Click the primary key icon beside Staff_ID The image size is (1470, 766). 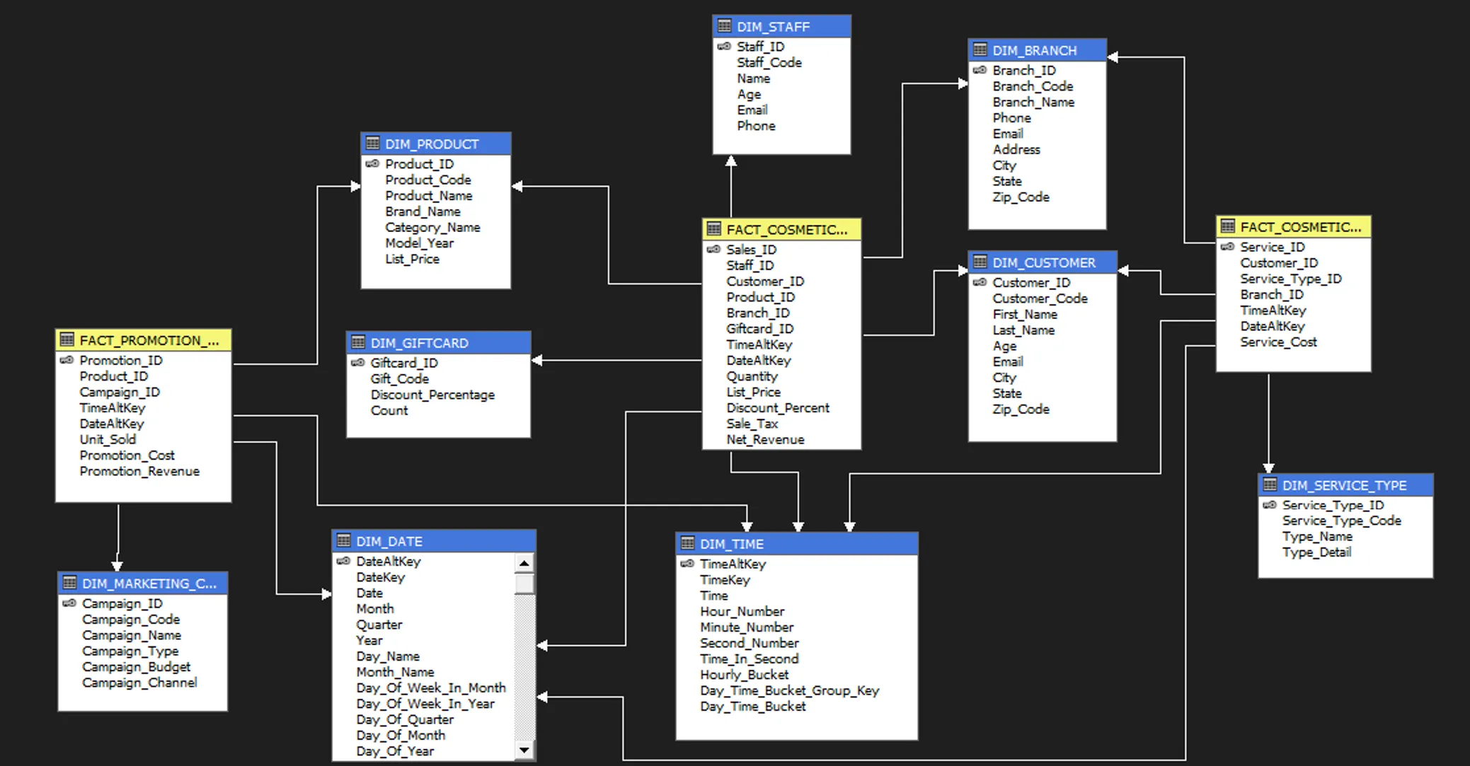[724, 46]
